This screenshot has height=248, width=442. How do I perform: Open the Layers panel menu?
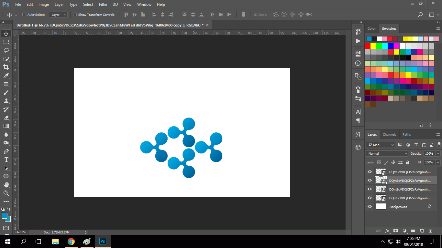coord(438,135)
